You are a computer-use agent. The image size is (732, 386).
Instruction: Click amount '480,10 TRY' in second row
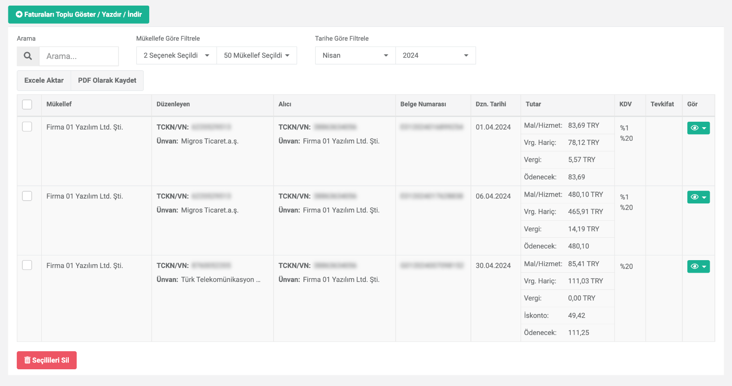point(586,195)
